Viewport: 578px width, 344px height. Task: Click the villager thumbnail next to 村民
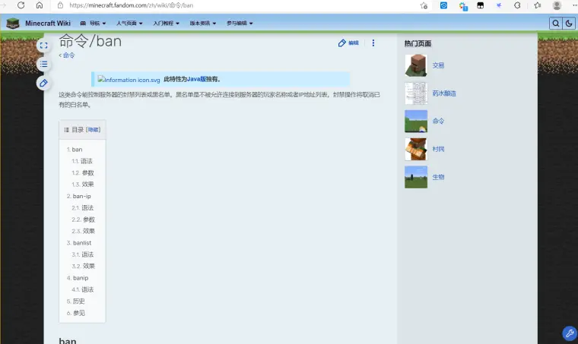point(416,149)
